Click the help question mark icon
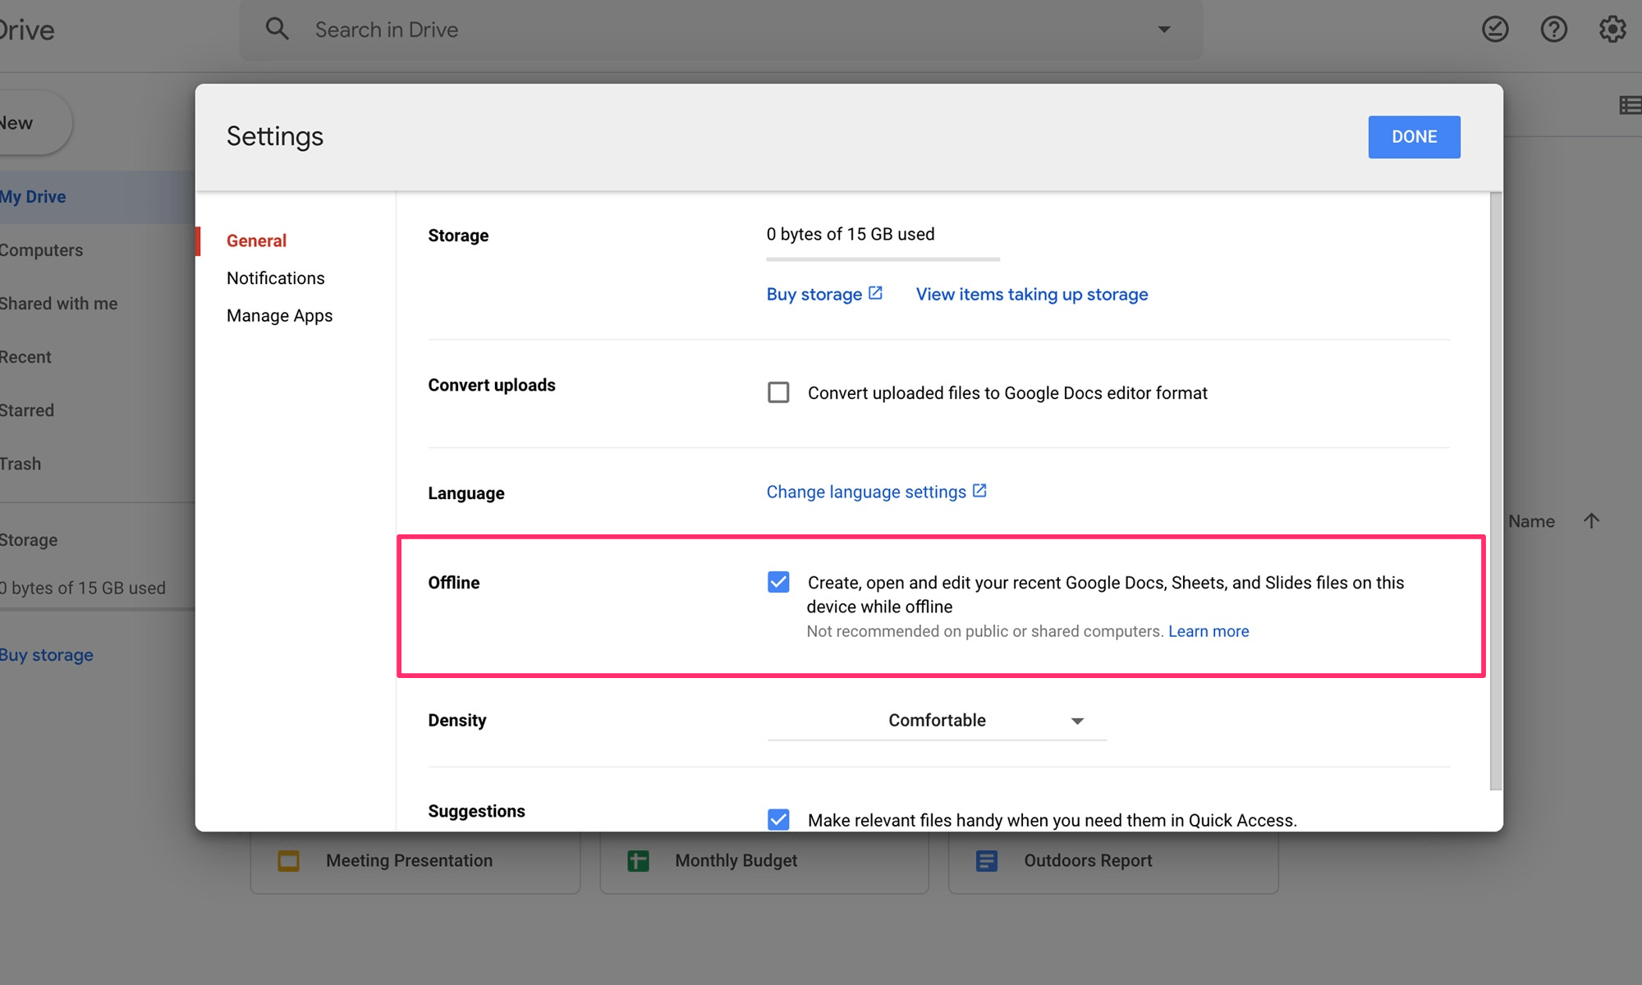This screenshot has height=985, width=1642. pyautogui.click(x=1553, y=30)
